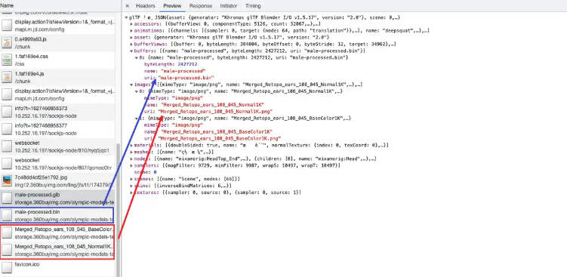The image size is (567, 277).
Task: Click the favicon.ico file icon
Action: click(x=7, y=267)
